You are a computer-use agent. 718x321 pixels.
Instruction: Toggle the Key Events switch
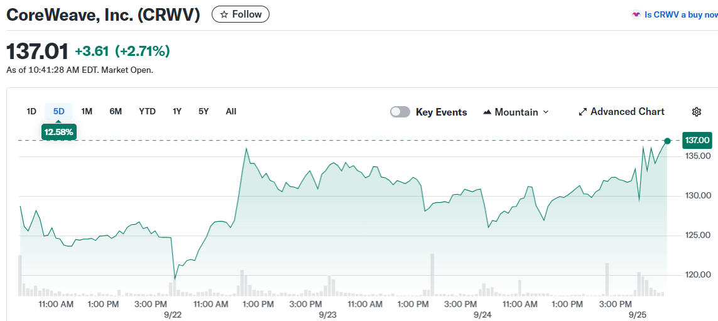pyautogui.click(x=400, y=112)
